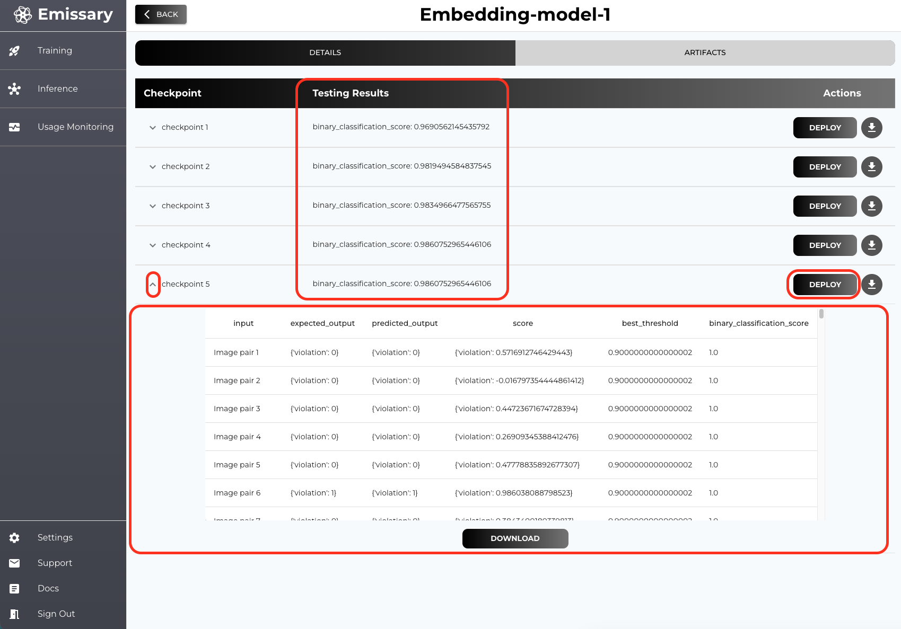
Task: Download checkpoint 3 using its download icon
Action: (871, 206)
